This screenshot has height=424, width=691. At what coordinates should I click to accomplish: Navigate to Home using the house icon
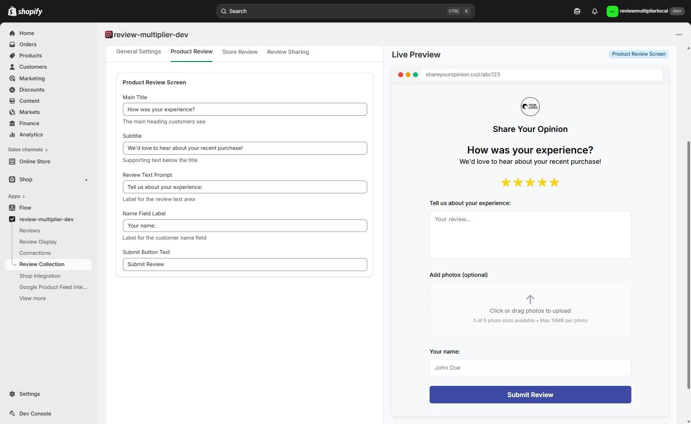pyautogui.click(x=12, y=33)
